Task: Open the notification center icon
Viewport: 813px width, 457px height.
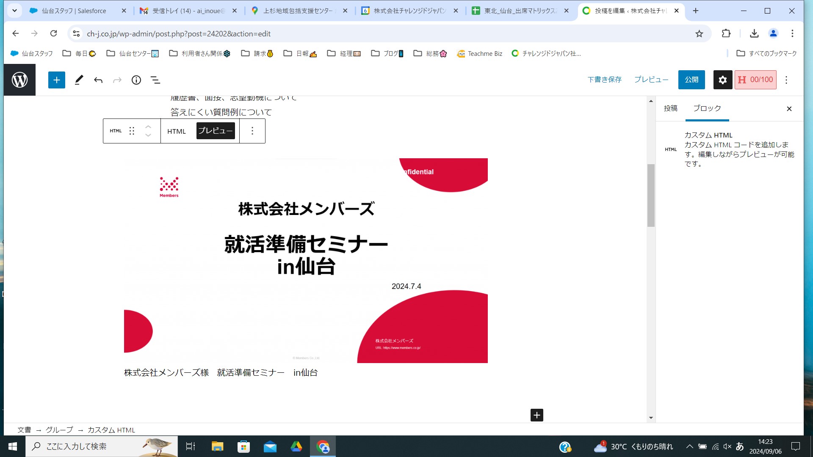Action: tap(796, 446)
